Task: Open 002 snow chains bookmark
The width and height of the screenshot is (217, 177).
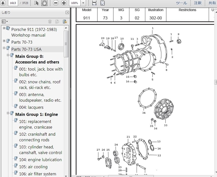Action: (x=40, y=85)
